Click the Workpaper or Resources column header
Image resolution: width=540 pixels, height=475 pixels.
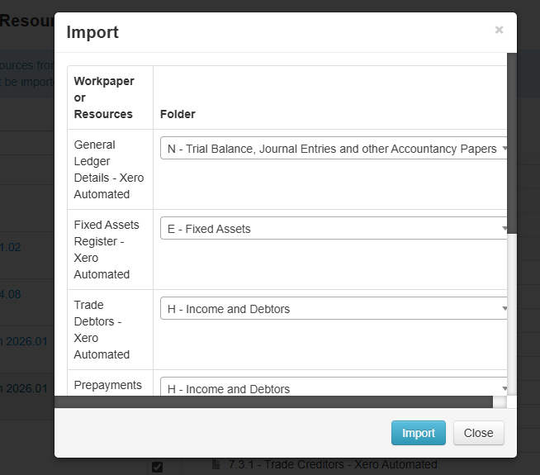tap(104, 97)
